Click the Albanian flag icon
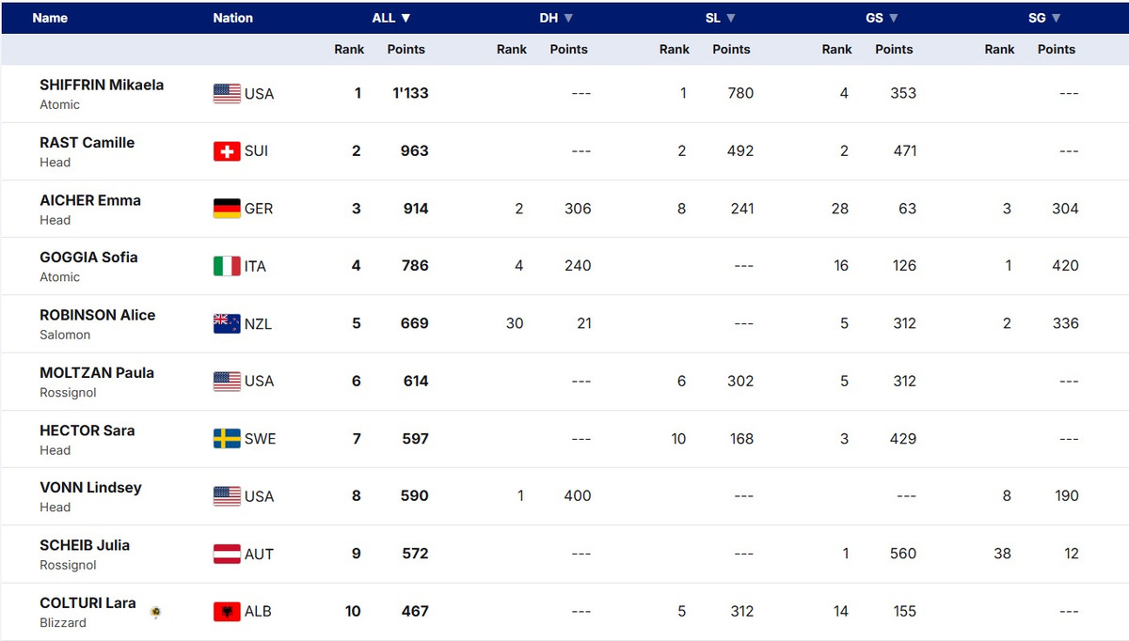1129x641 pixels. point(227,612)
